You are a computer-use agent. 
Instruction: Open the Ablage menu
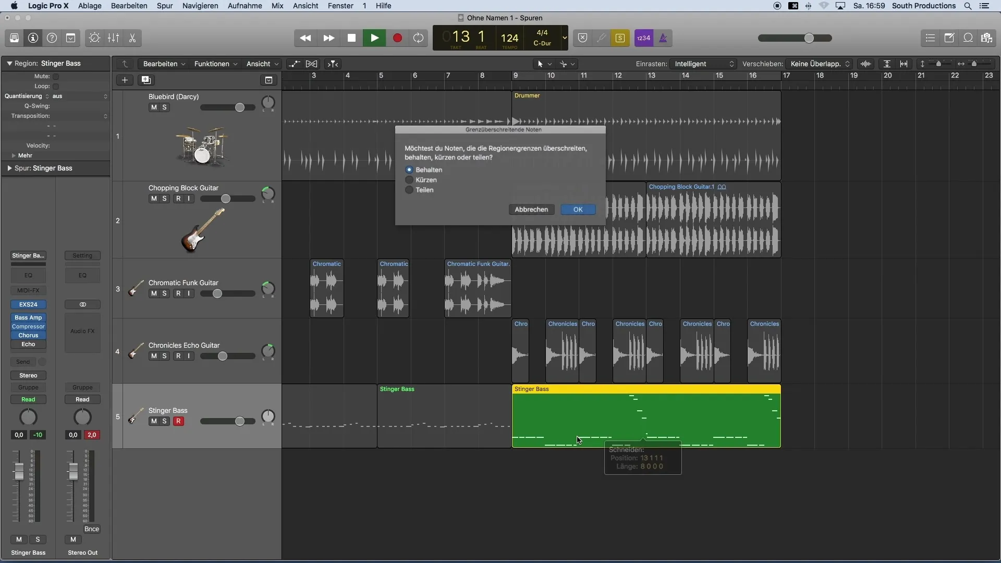[x=90, y=6]
